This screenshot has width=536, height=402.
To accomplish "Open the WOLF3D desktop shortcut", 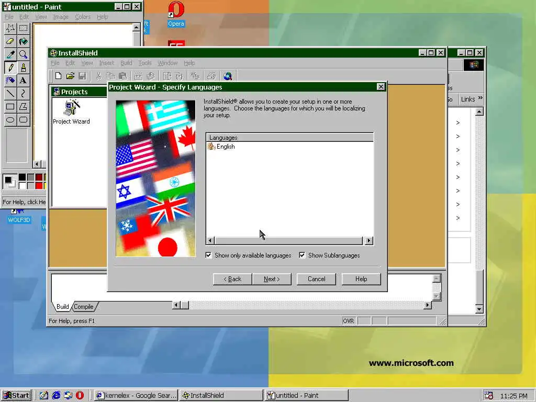I will tap(19, 216).
